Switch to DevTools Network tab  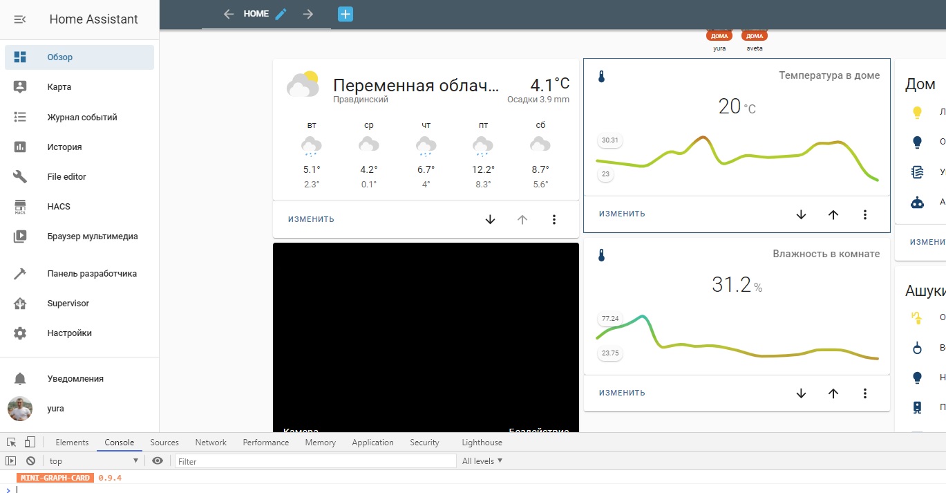coord(211,443)
